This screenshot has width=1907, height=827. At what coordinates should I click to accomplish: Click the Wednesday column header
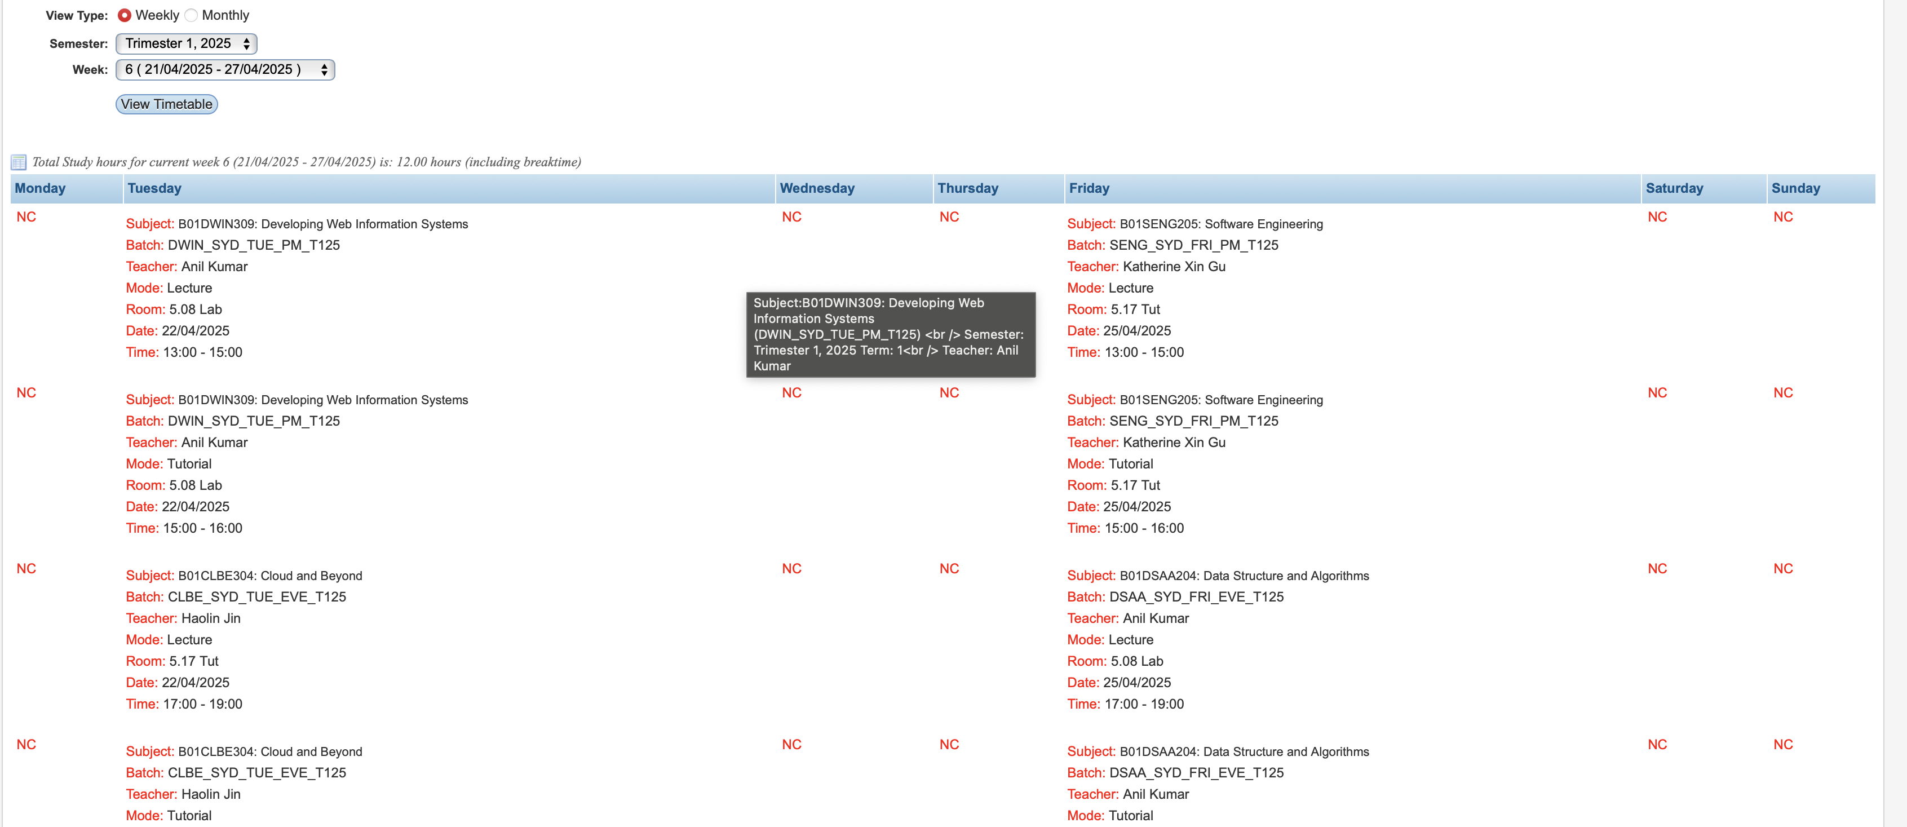(x=817, y=188)
